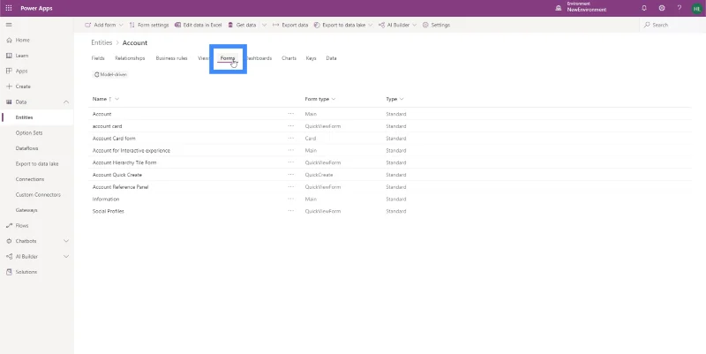Viewport: 706px width, 354px height.
Task: Click the Model-driven filter pill
Action: point(111,75)
